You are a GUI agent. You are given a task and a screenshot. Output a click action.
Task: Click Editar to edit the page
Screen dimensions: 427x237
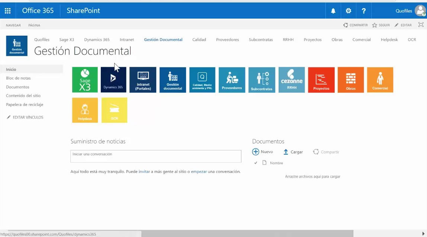point(403,25)
